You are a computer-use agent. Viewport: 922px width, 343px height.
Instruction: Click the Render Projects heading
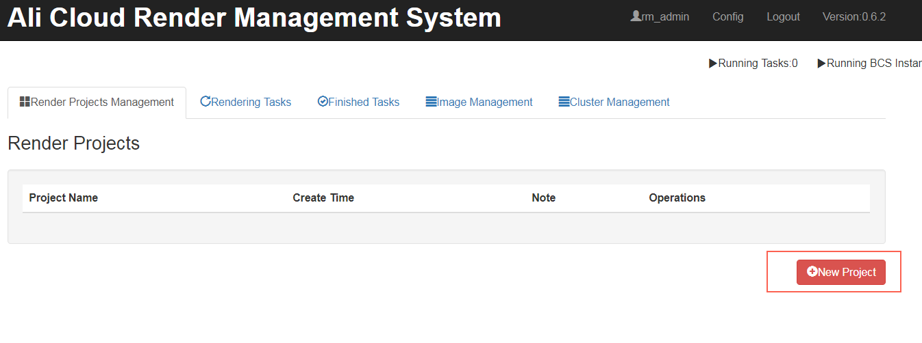[x=74, y=143]
